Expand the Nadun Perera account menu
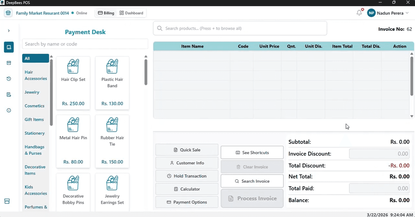The width and height of the screenshot is (415, 217). 407,13
